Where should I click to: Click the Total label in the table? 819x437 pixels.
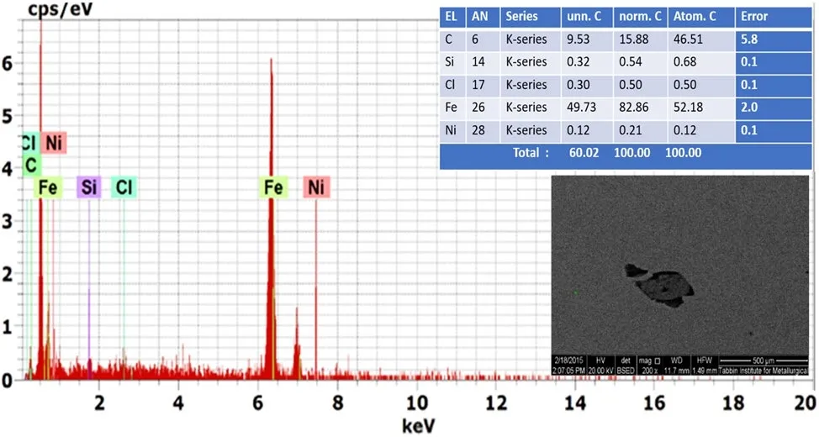coord(531,153)
